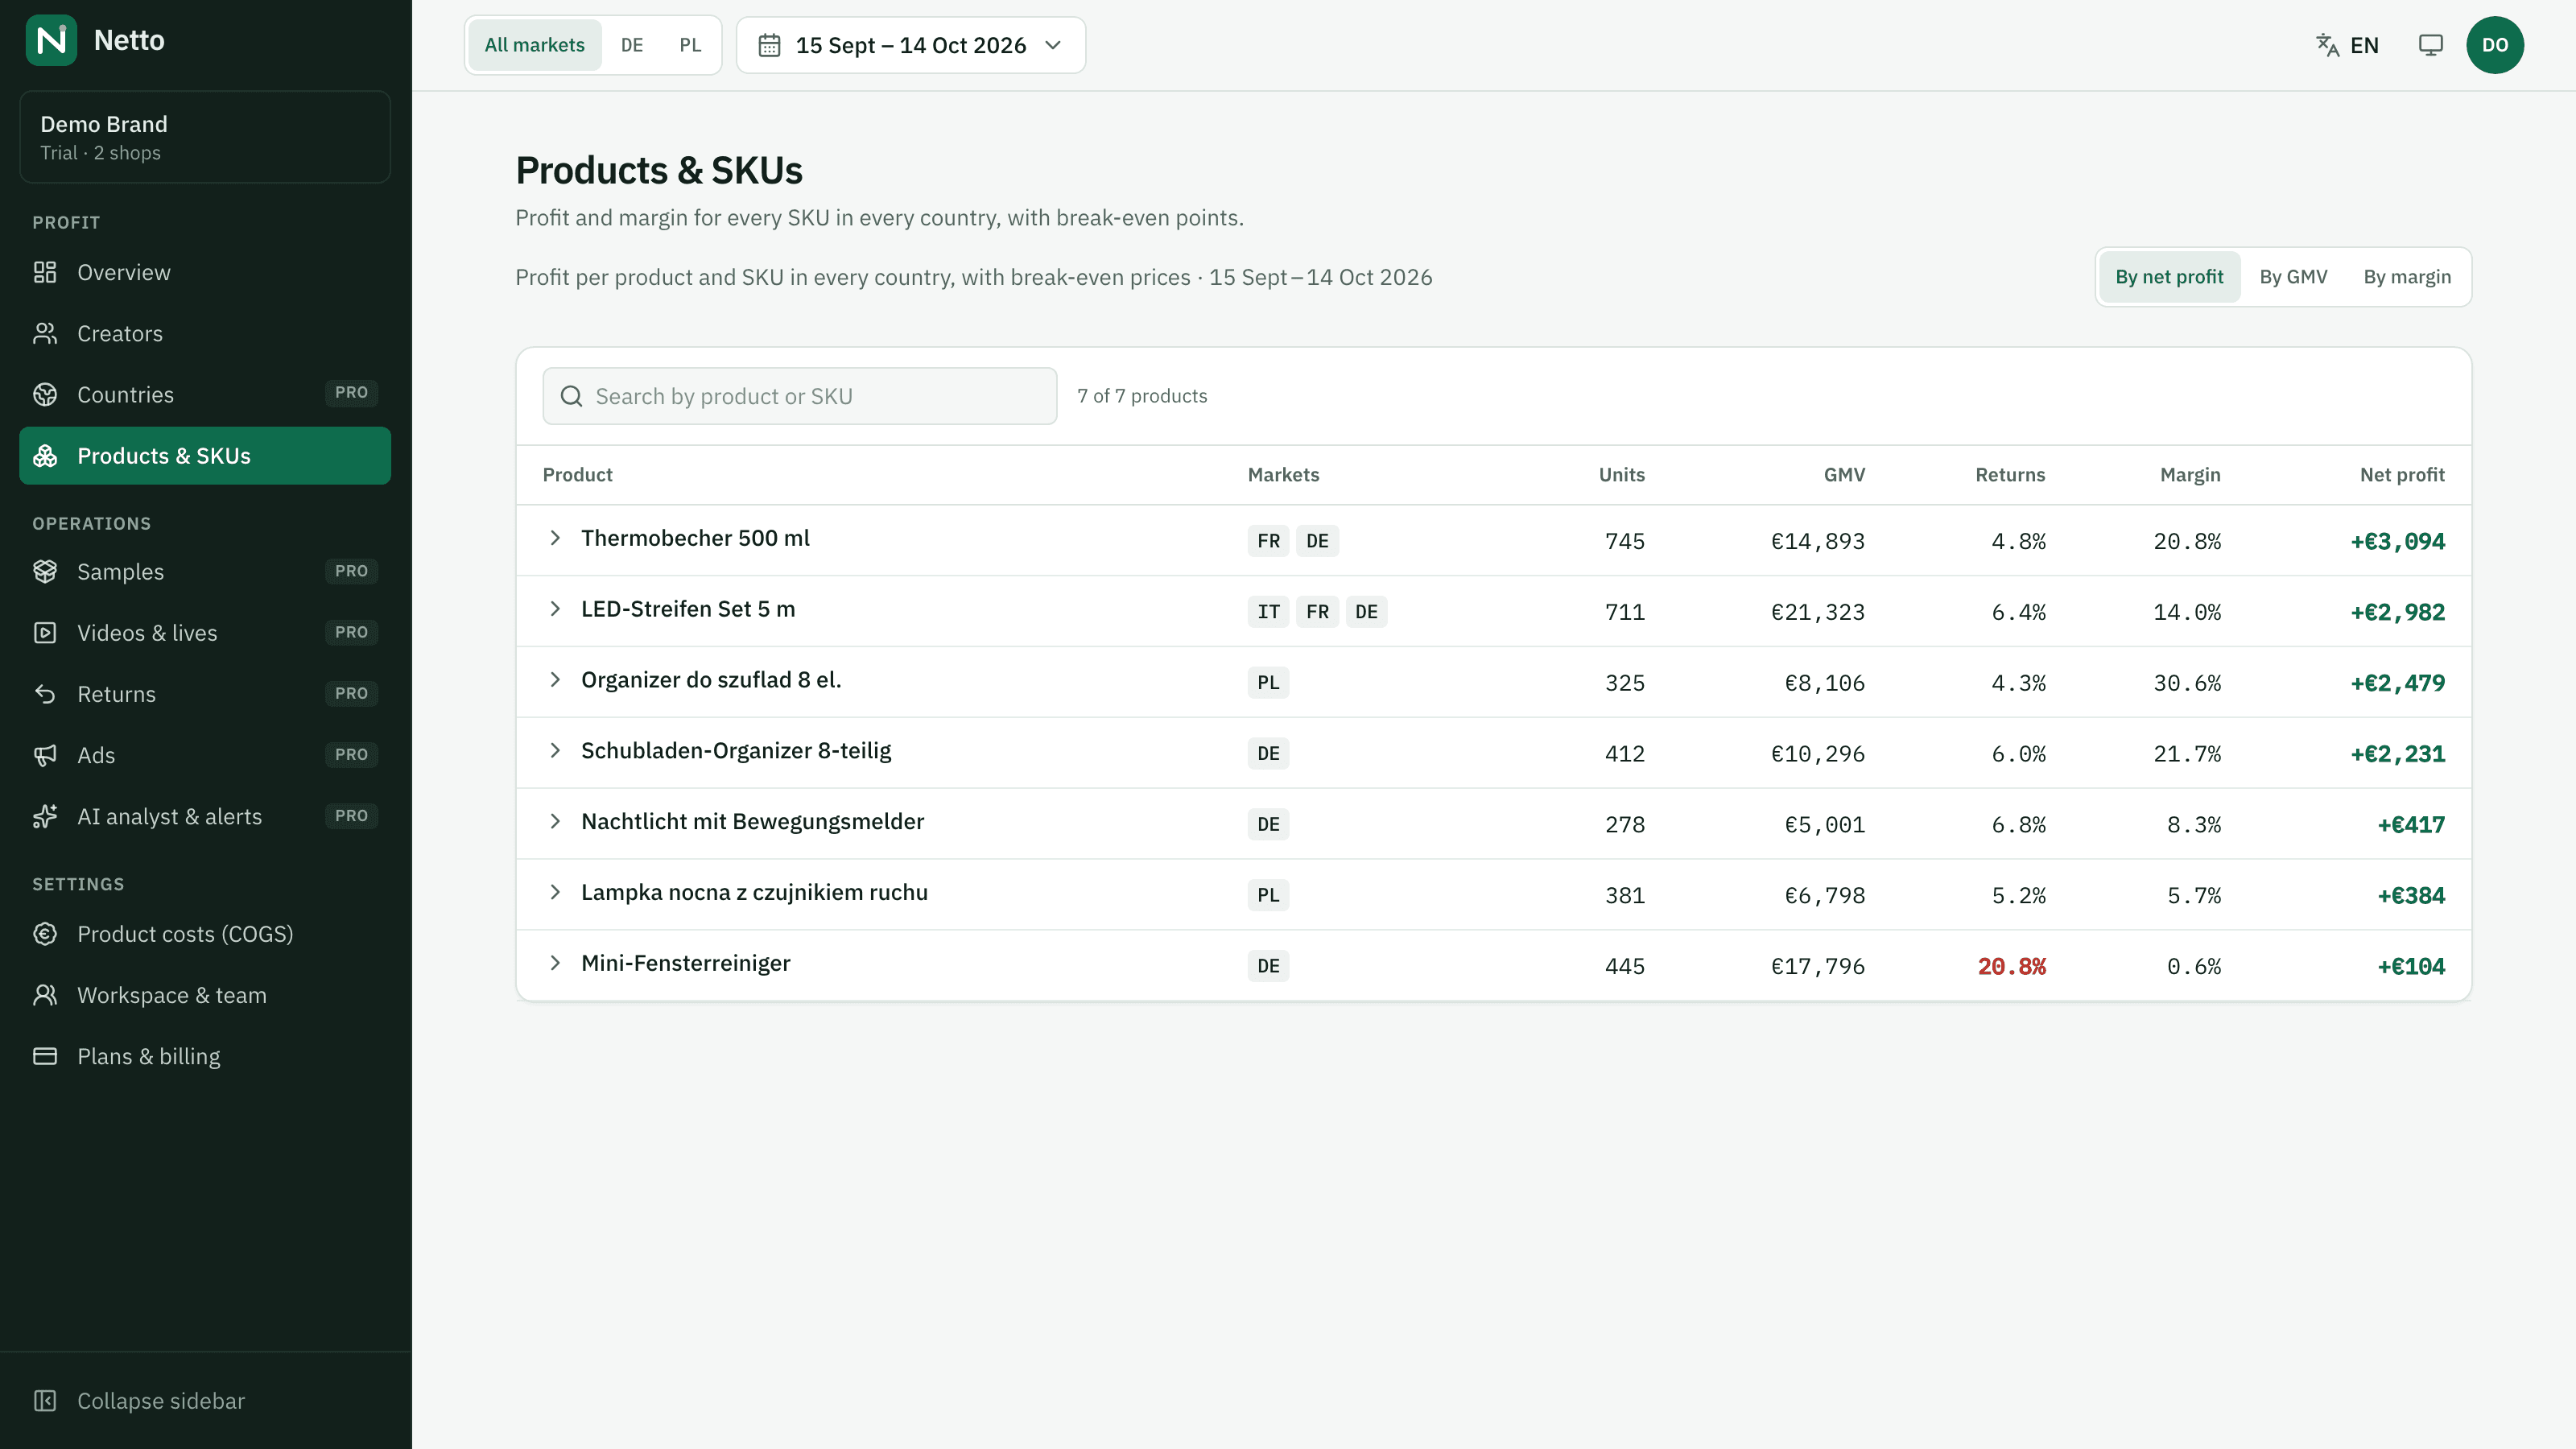The image size is (2576, 1449).
Task: Click the Plans & billing card icon
Action: click(x=45, y=1056)
